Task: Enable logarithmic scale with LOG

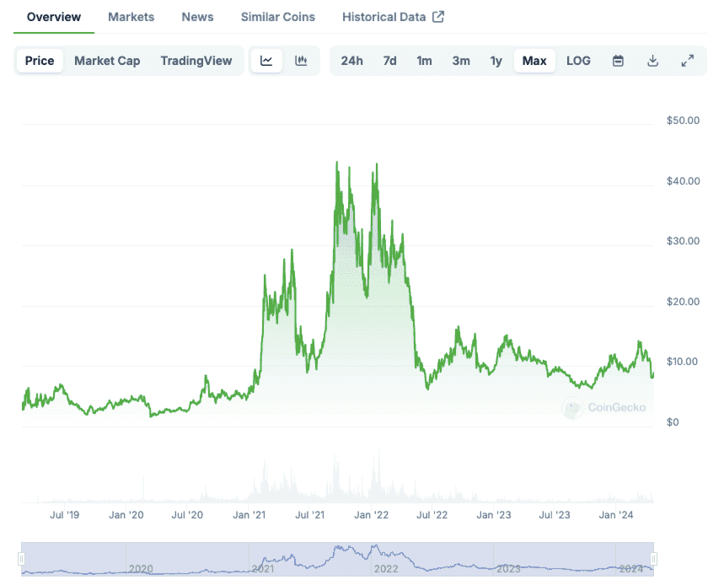Action: (578, 60)
